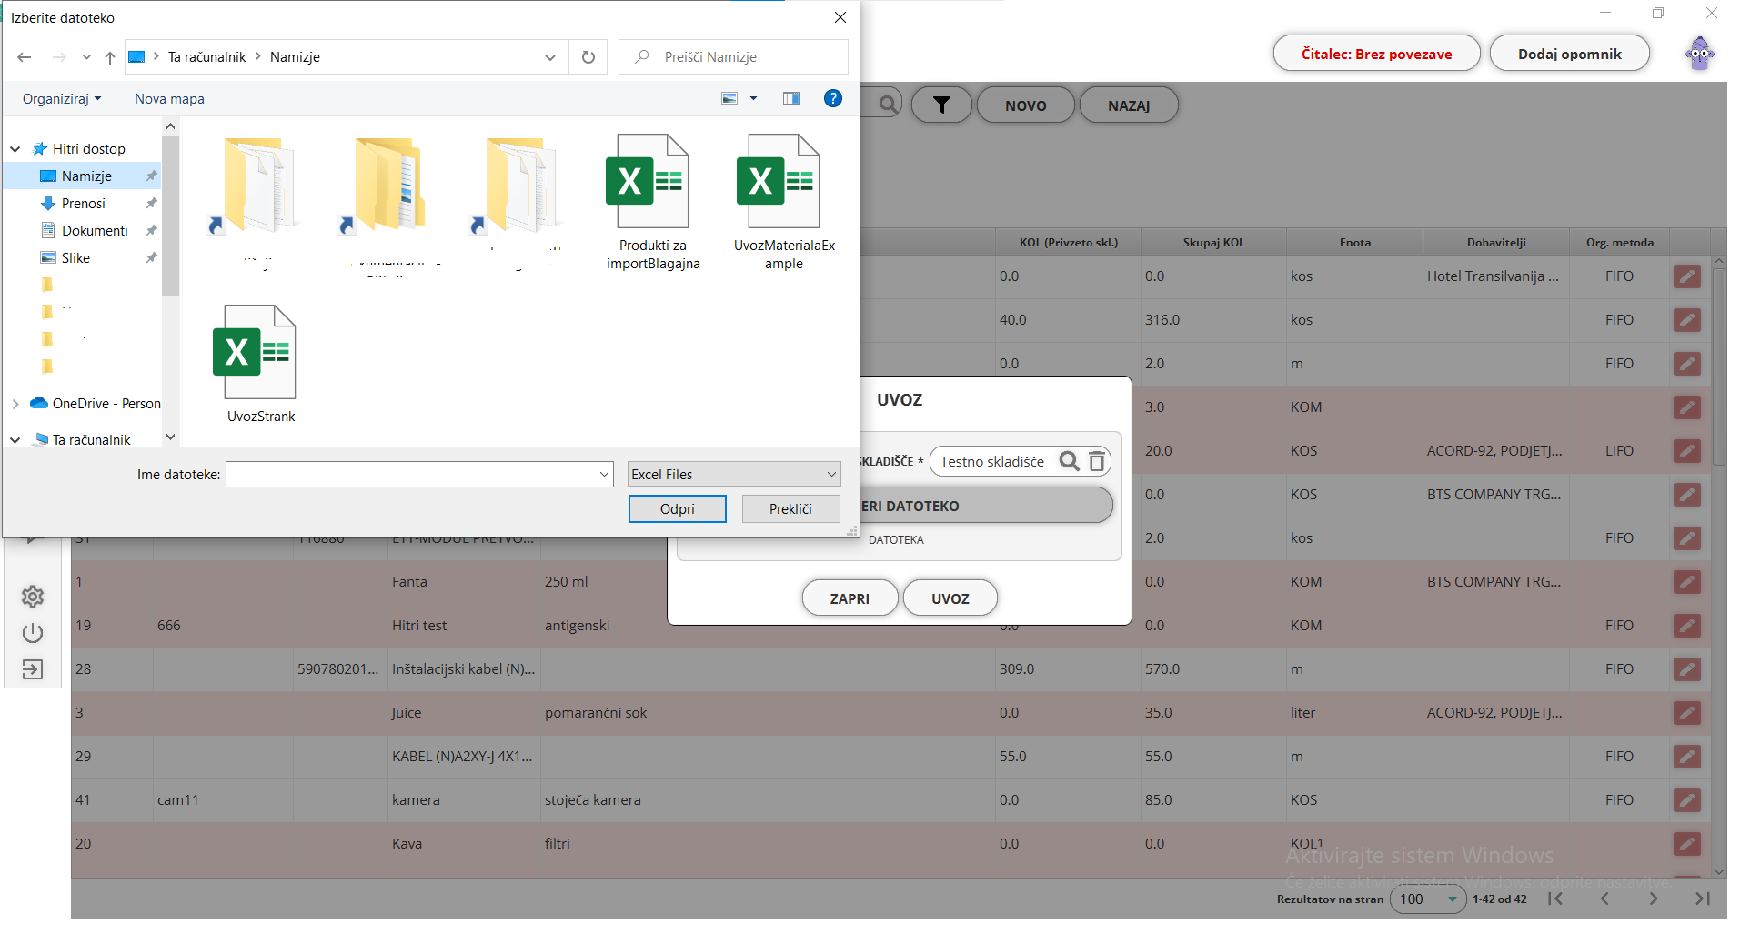This screenshot has height=934, width=1740.
Task: Edit the Fanta row
Action: pyautogui.click(x=1686, y=582)
